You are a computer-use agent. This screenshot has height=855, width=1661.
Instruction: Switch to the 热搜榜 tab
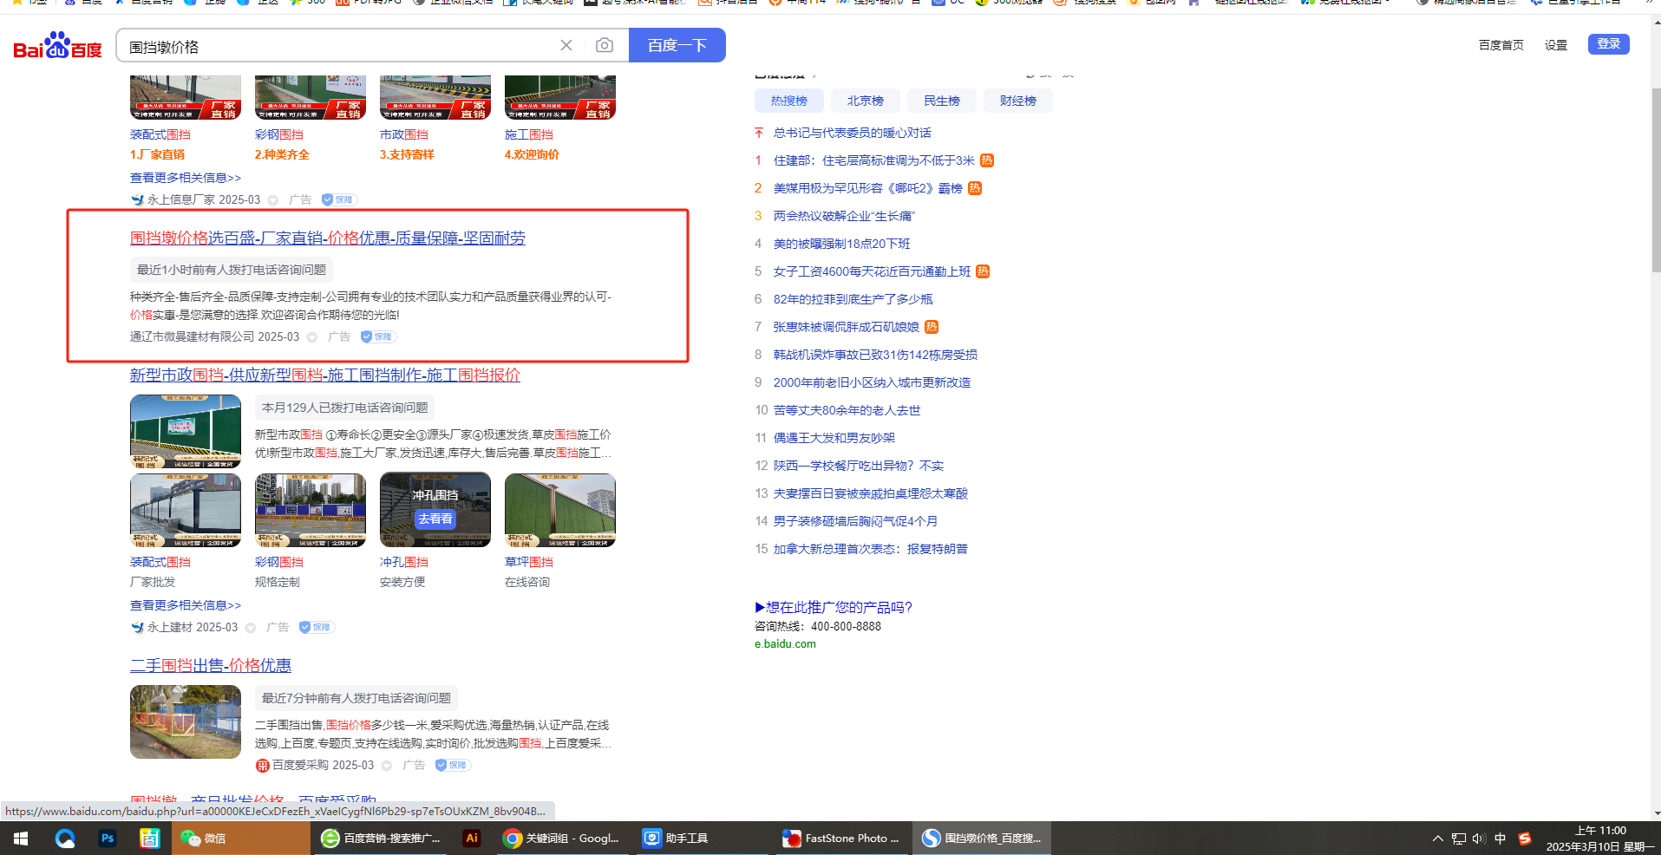(x=789, y=101)
